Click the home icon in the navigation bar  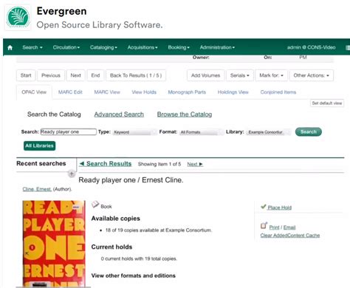coord(10,47)
